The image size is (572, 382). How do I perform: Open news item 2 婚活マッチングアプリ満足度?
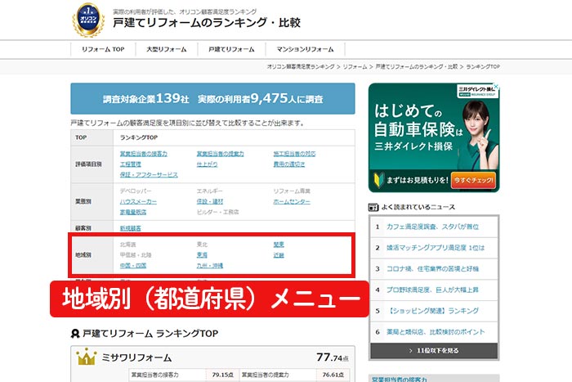click(x=436, y=248)
